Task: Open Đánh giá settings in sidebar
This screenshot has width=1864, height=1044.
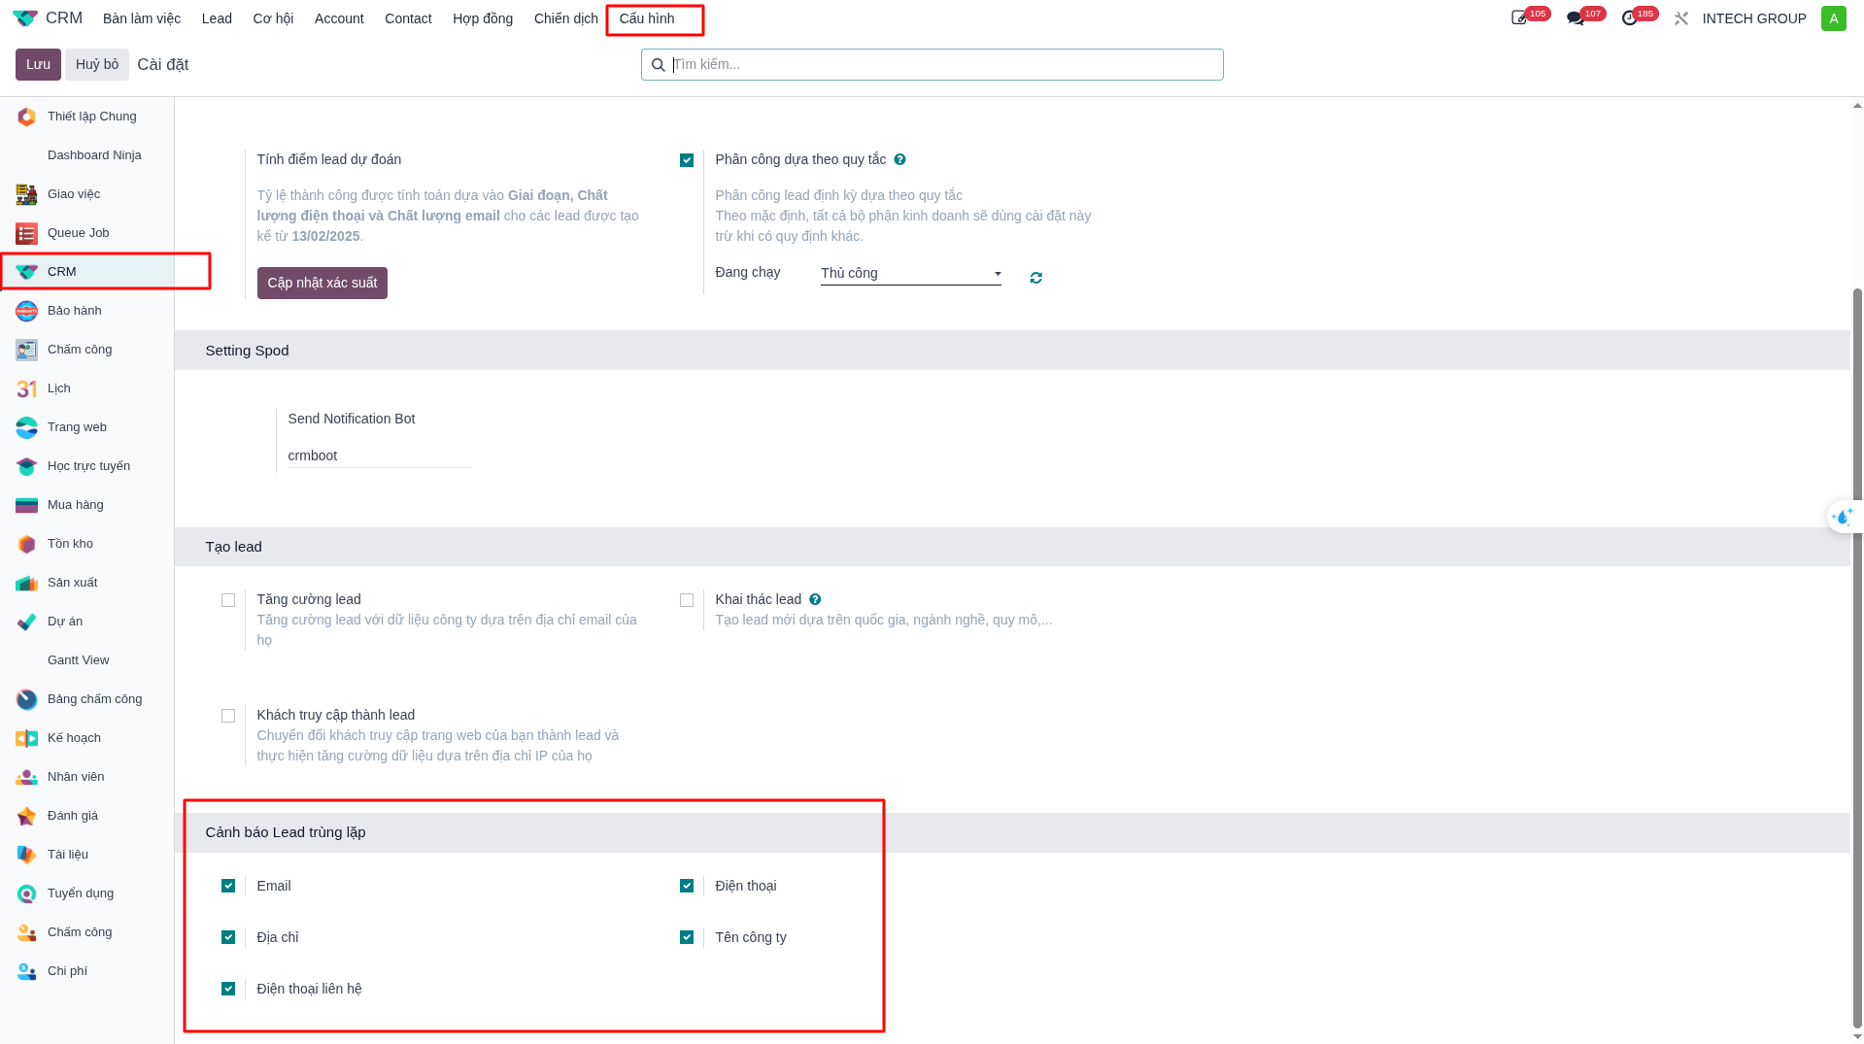Action: 87,816
